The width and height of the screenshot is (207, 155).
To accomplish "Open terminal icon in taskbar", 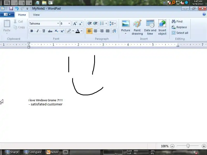I will pyautogui.click(x=65, y=152).
